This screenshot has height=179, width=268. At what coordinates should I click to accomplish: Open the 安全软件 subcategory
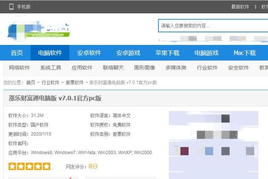(x=238, y=68)
